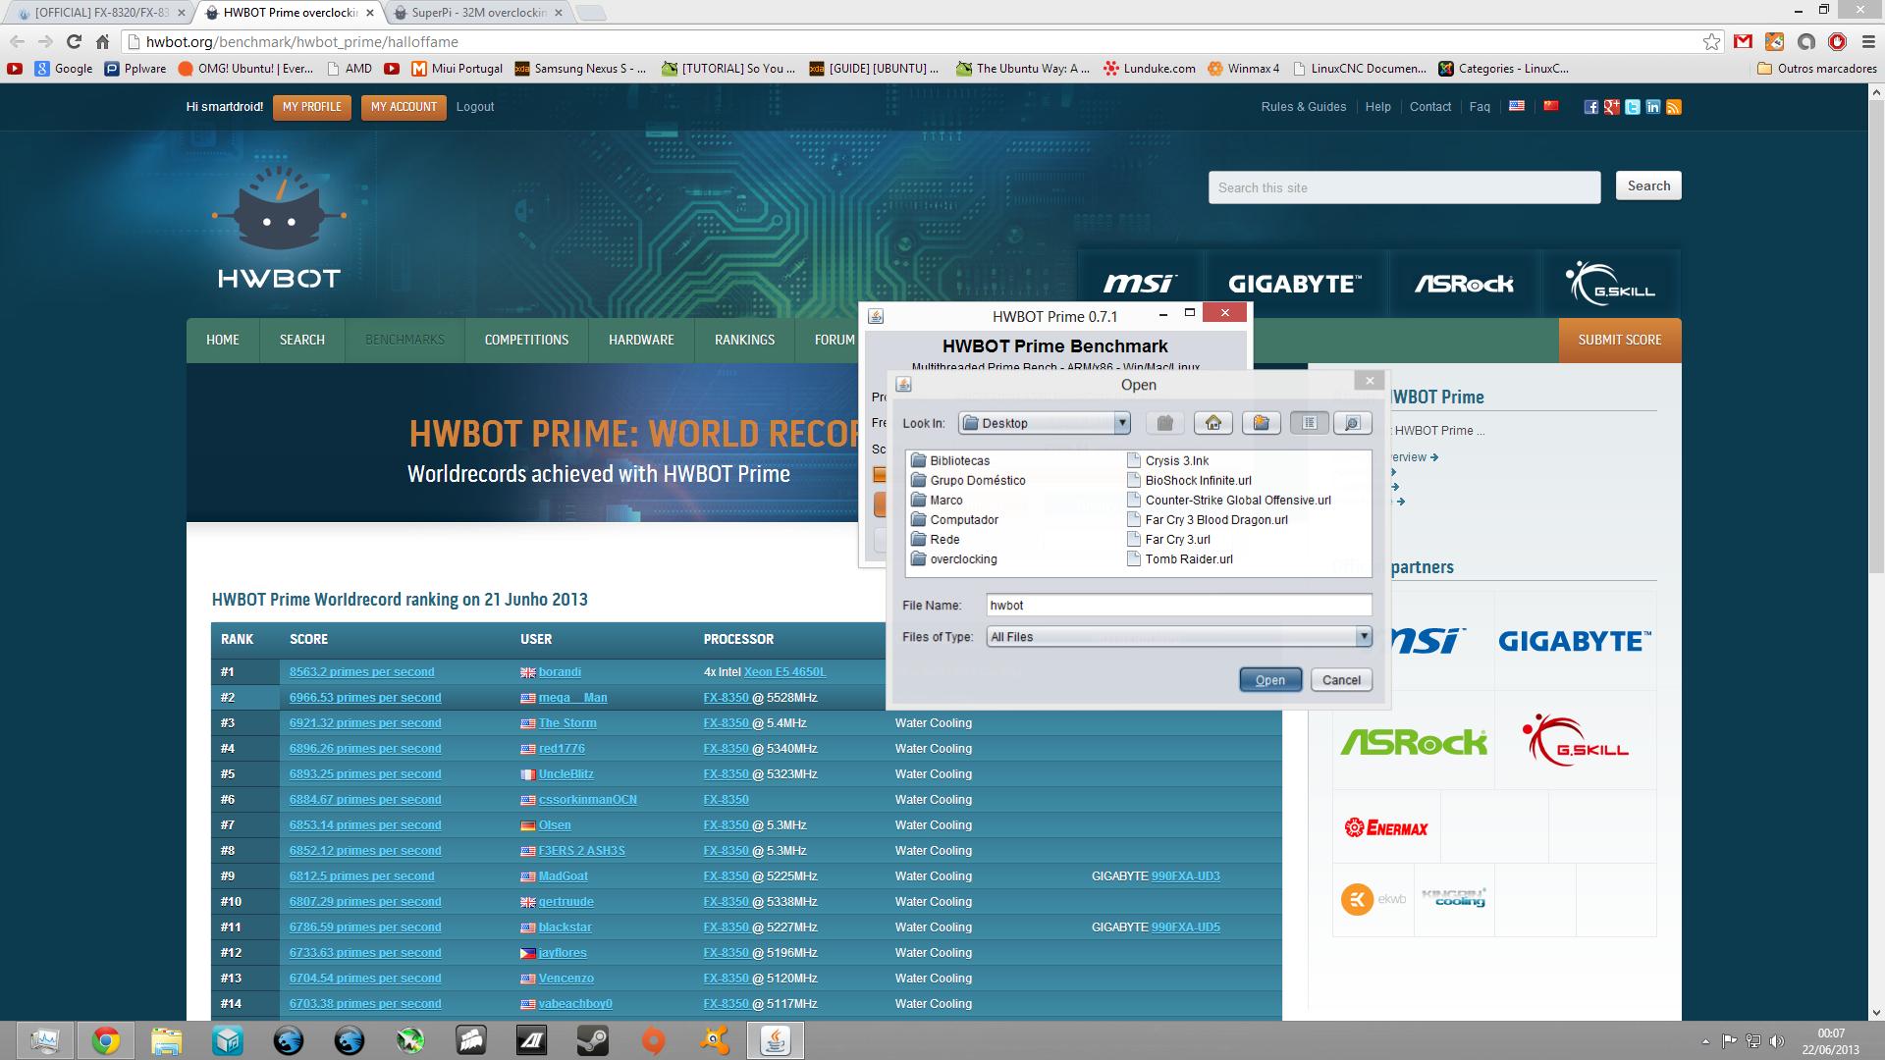
Task: Click the Java app icon in taskbar
Action: point(776,1040)
